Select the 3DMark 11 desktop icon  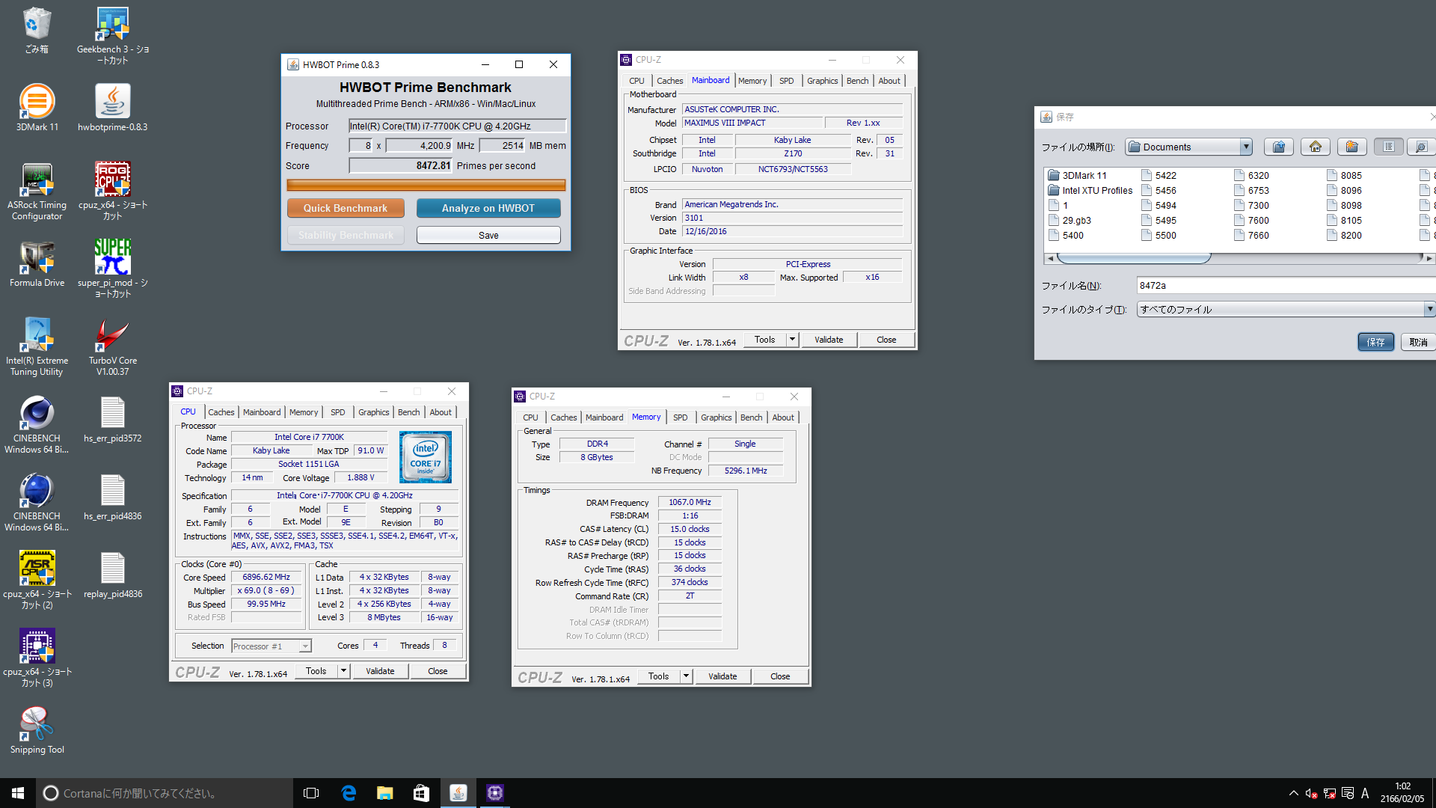tap(37, 108)
